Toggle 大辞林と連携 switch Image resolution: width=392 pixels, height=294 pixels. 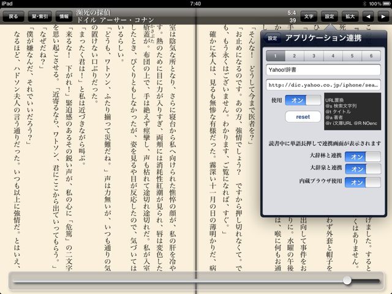[363, 157]
